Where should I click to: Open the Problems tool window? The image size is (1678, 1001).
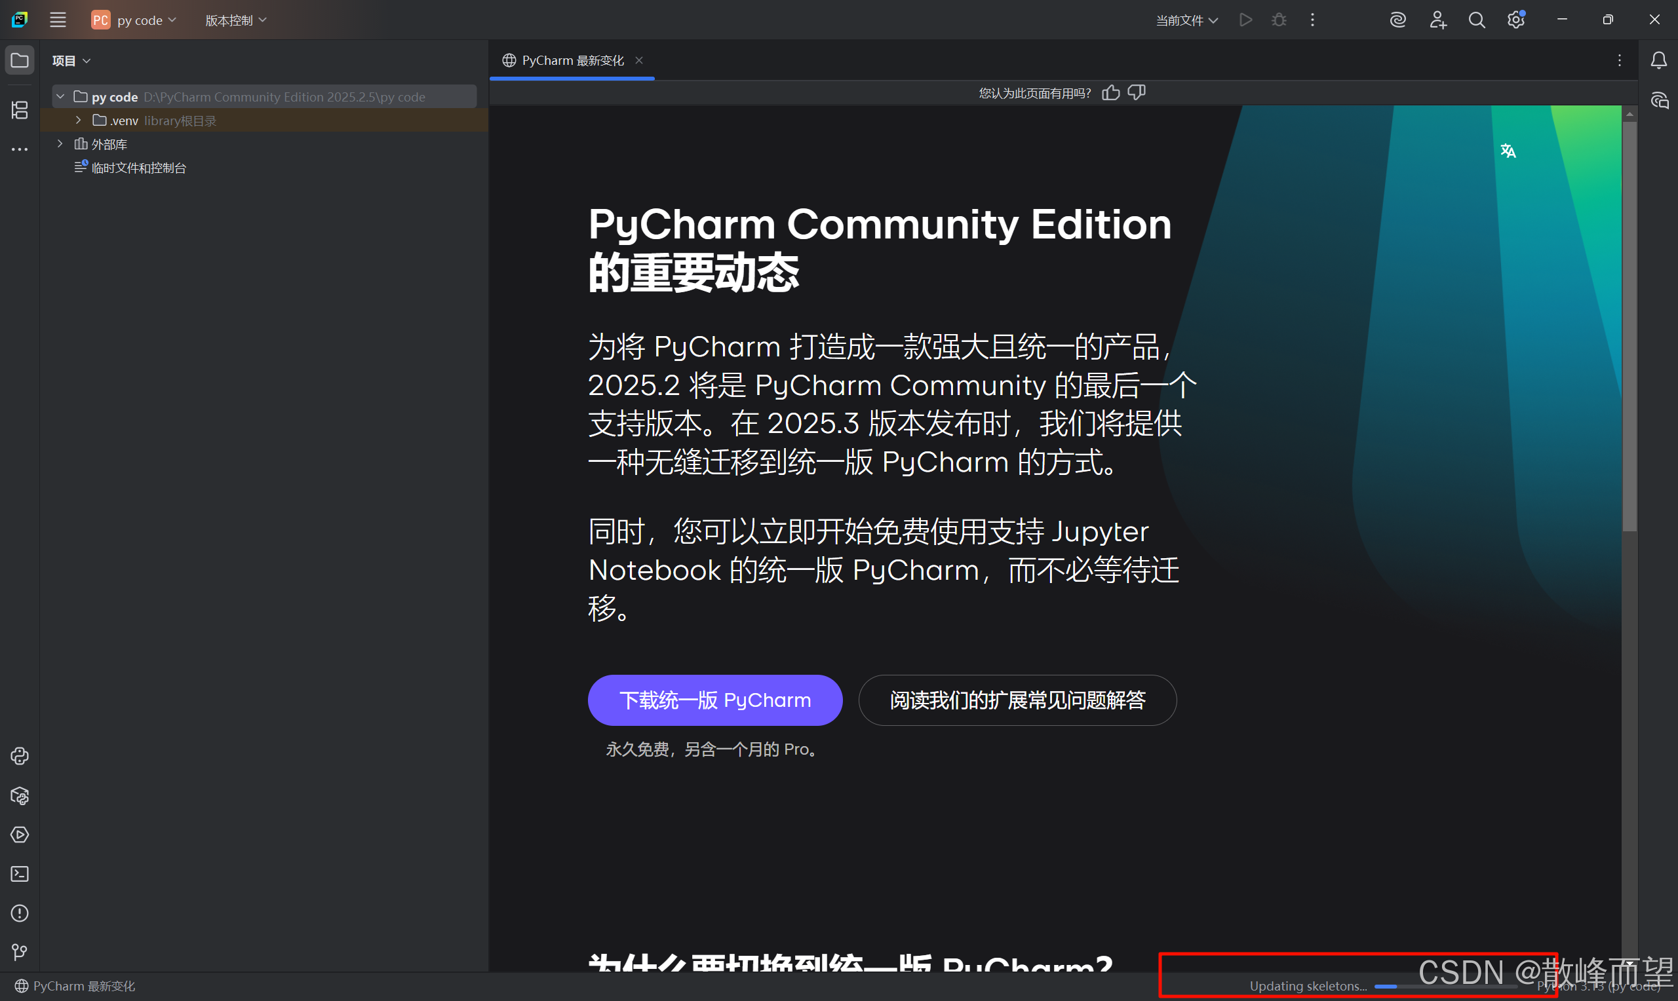[20, 913]
